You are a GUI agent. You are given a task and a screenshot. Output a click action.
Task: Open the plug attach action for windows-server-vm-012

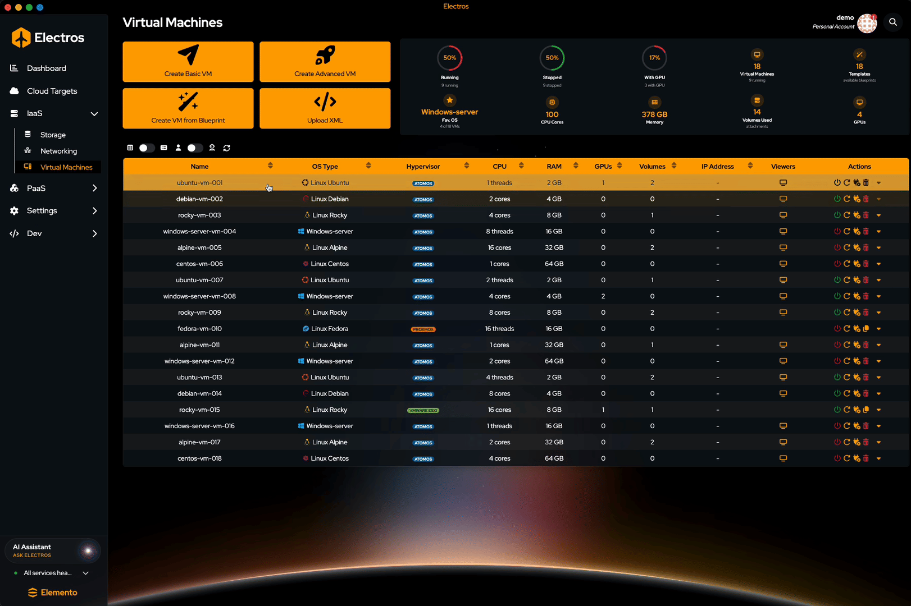tap(857, 361)
